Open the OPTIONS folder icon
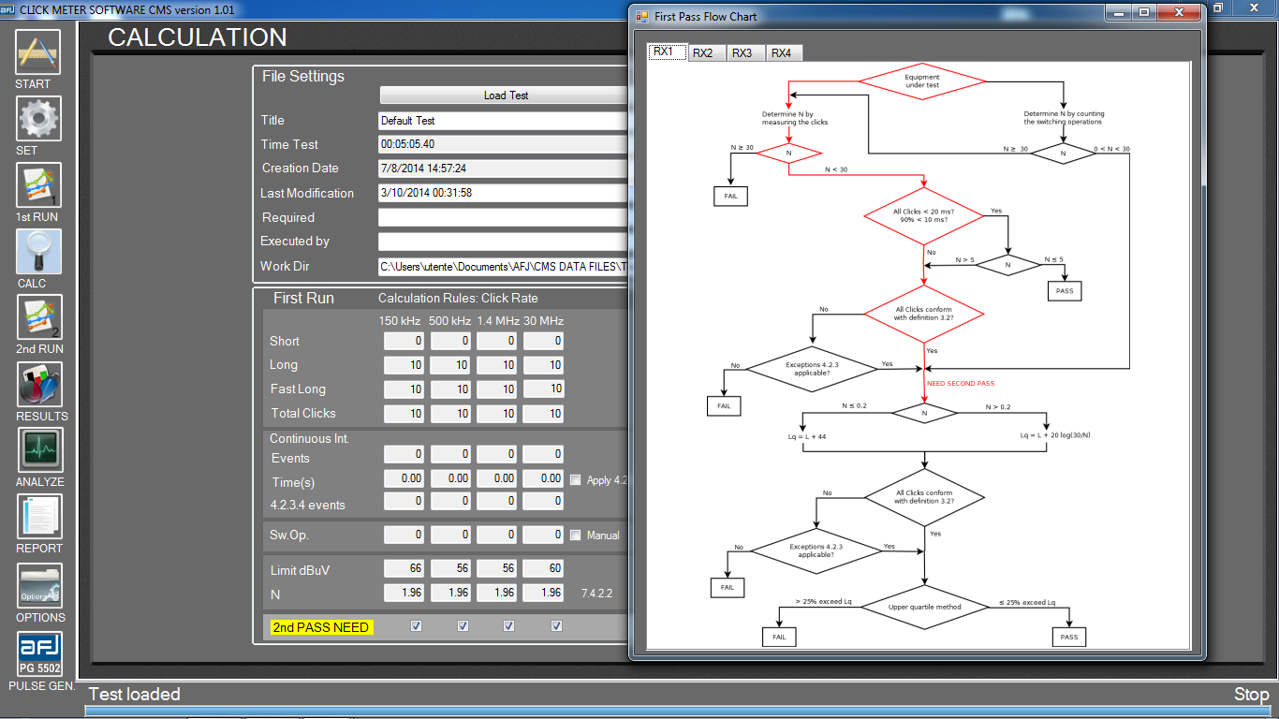This screenshot has height=719, width=1279. [x=40, y=585]
